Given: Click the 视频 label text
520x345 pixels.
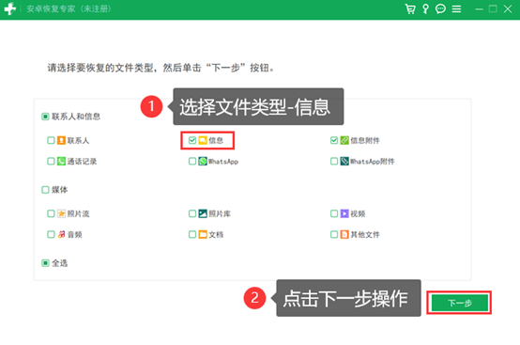Looking at the screenshot, I should click(x=358, y=213).
